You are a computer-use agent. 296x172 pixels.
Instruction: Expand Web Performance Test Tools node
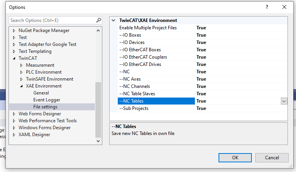point(14,121)
